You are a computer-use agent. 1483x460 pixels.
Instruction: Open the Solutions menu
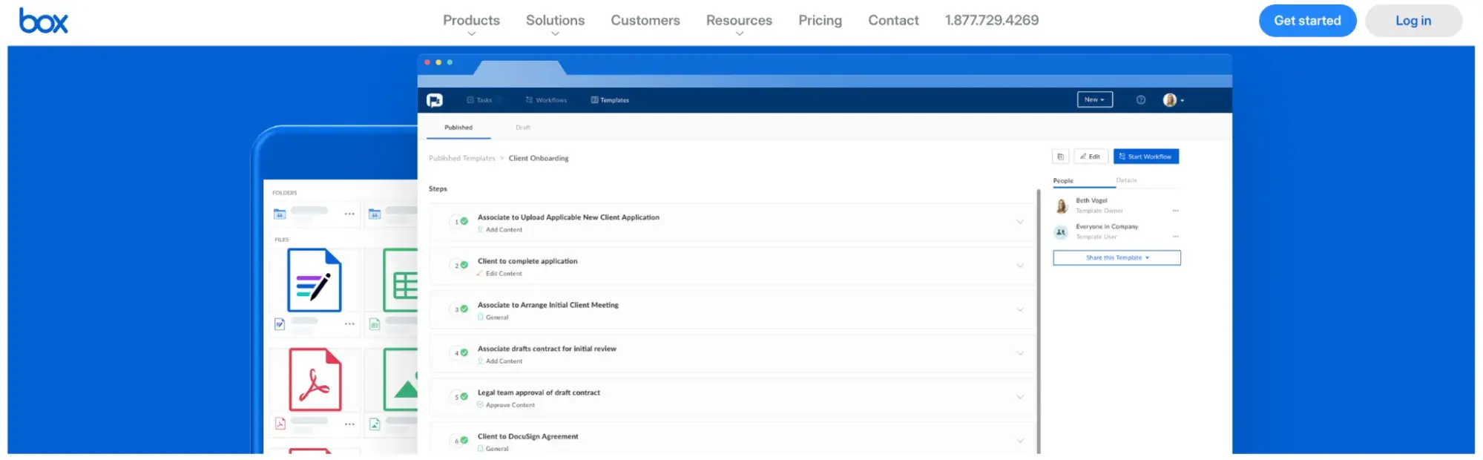555,21
